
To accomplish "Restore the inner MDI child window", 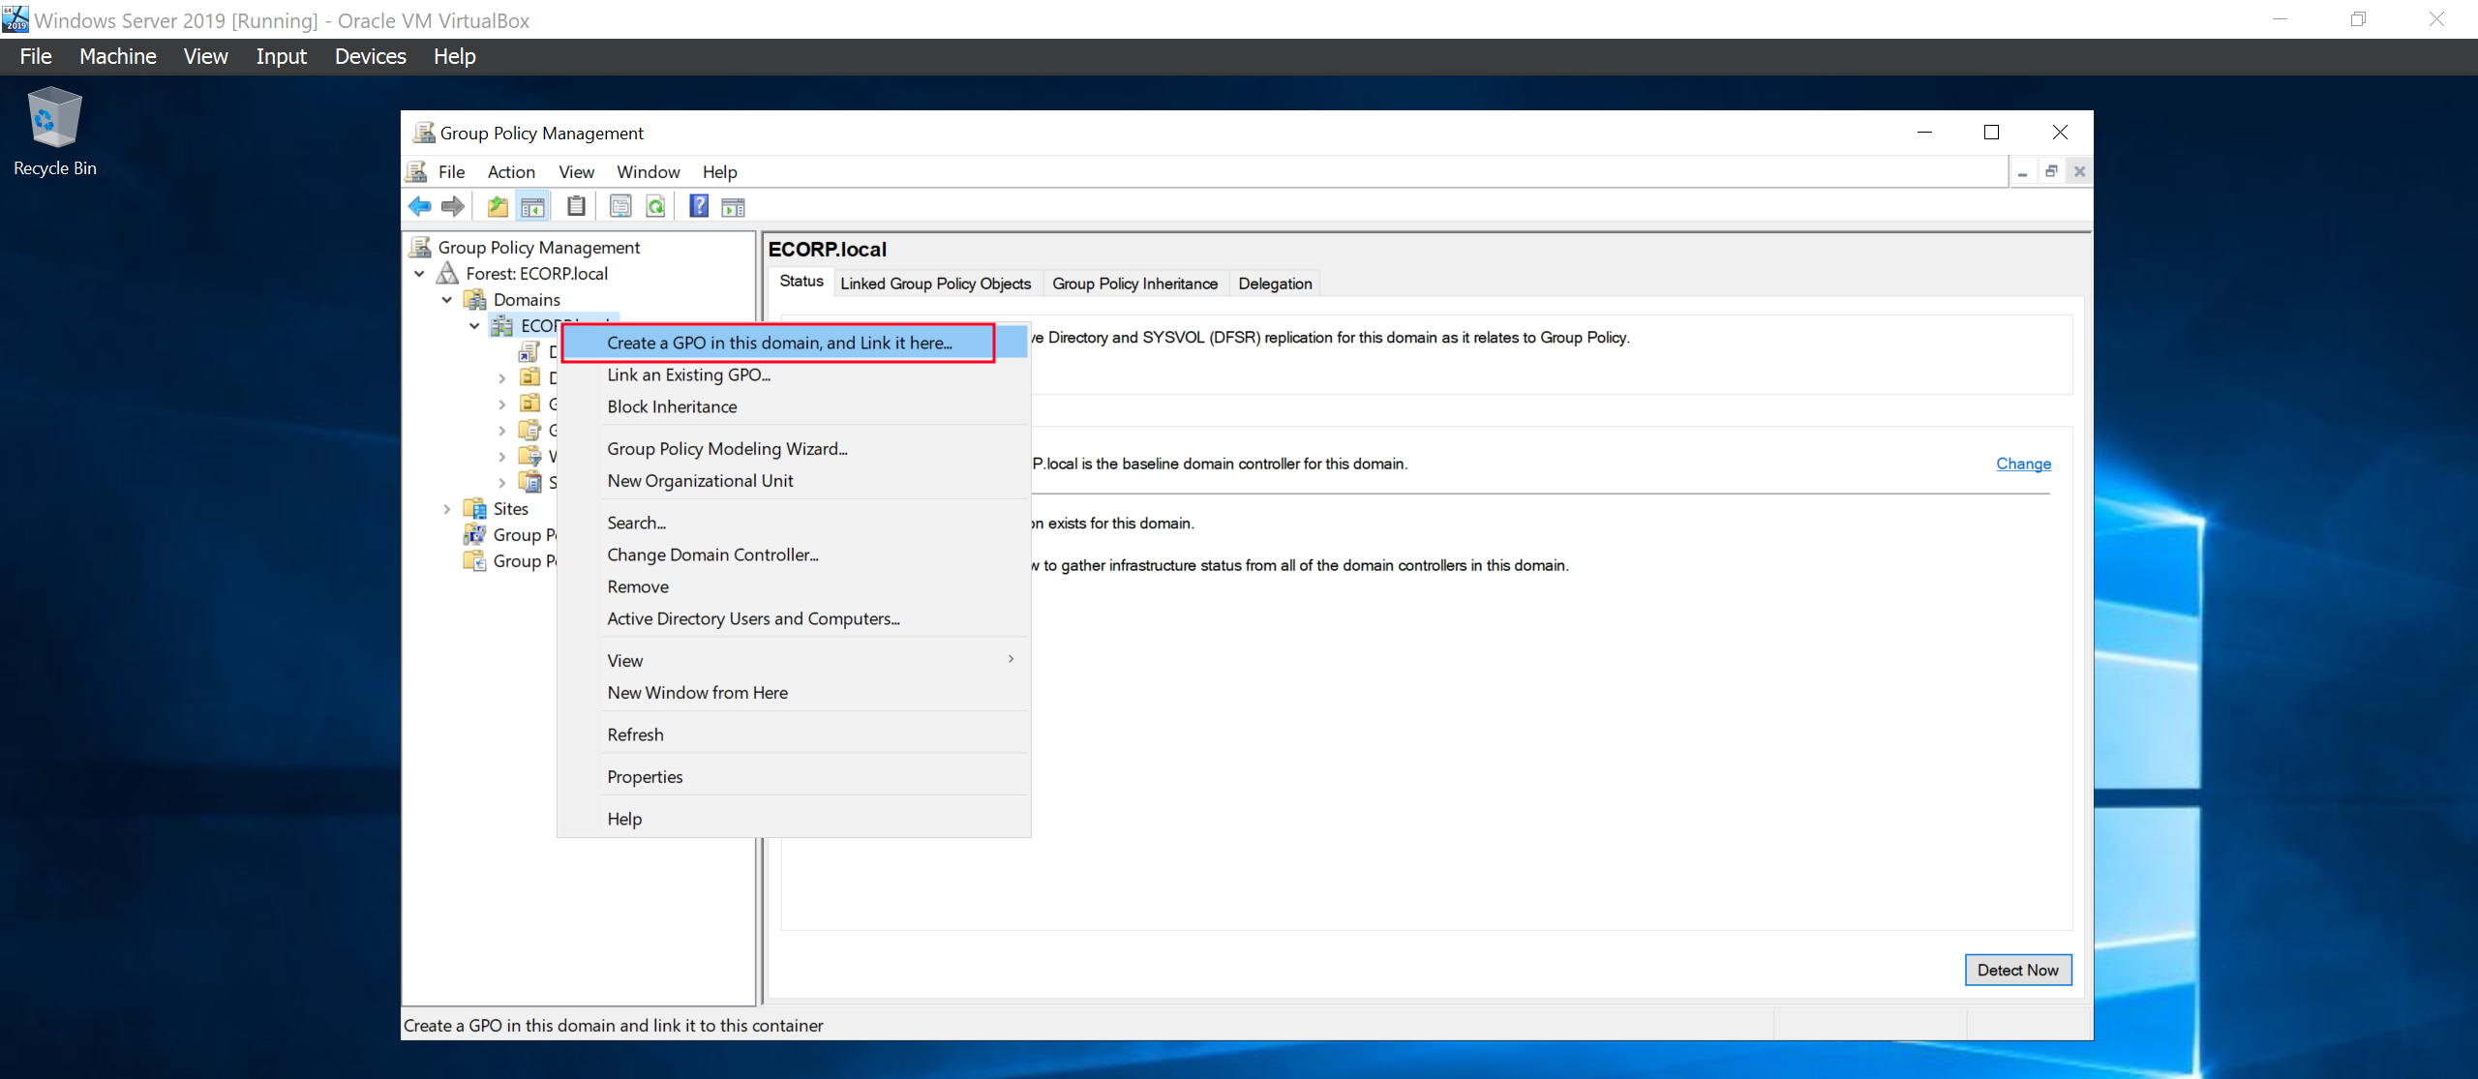I will [x=2050, y=171].
